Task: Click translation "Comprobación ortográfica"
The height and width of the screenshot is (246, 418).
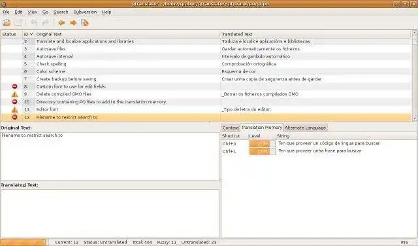Action: (x=248, y=64)
